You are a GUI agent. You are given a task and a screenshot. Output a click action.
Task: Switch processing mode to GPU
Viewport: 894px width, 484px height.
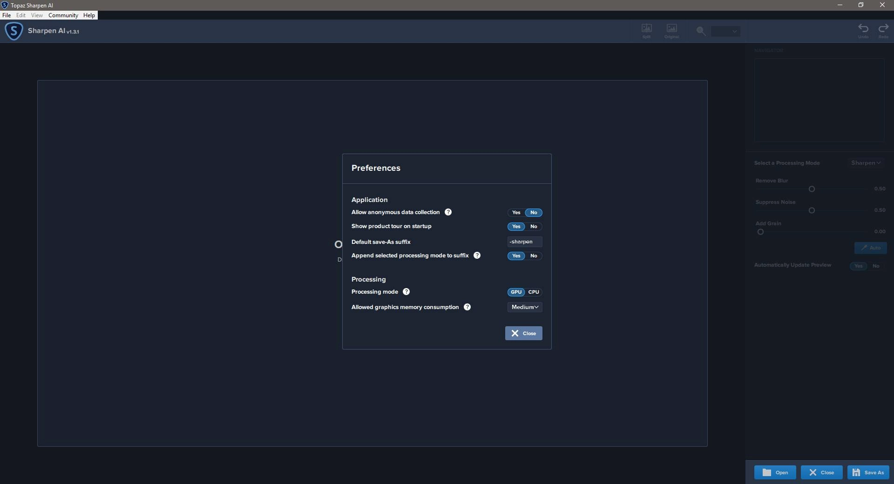coord(516,292)
